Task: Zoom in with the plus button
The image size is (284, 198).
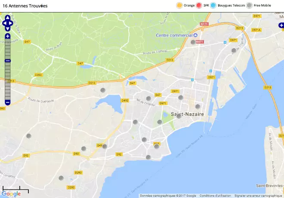Action: point(8,36)
